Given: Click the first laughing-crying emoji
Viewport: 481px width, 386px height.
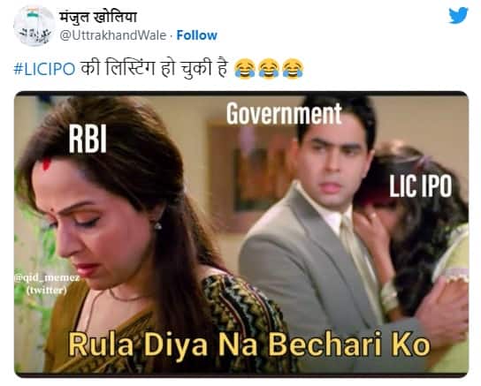Looking at the screenshot, I should coord(245,68).
